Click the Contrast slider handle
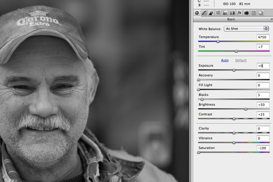 [x=234, y=119]
